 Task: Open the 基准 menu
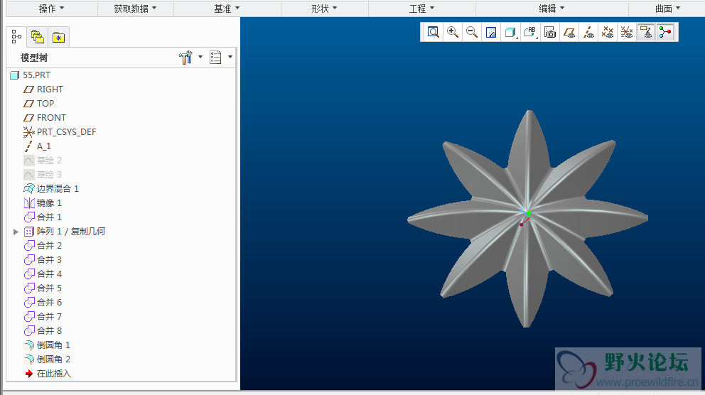(227, 8)
